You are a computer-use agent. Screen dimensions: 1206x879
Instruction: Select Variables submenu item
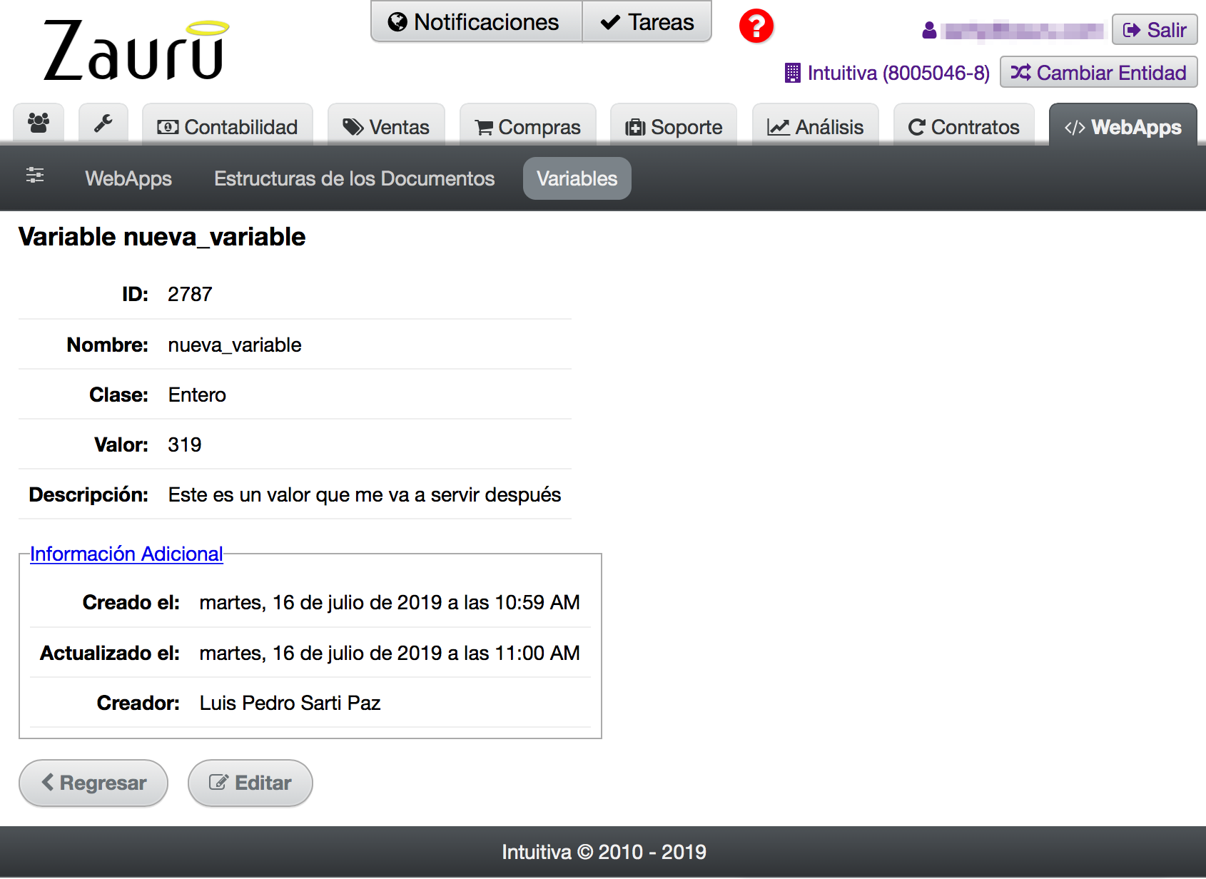[577, 178]
